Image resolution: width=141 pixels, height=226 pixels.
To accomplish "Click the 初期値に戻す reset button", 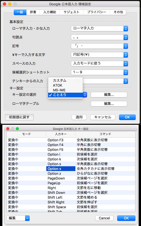I will coord(19,117).
